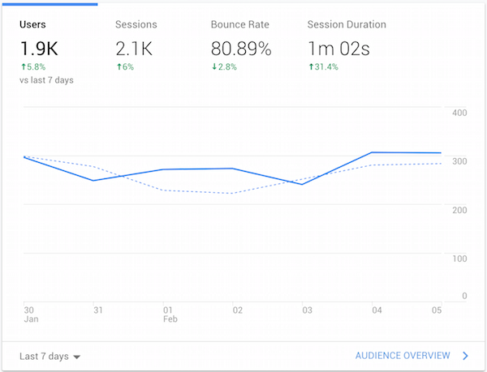Click the 1.9K users value
The width and height of the screenshot is (487, 372).
tap(39, 49)
